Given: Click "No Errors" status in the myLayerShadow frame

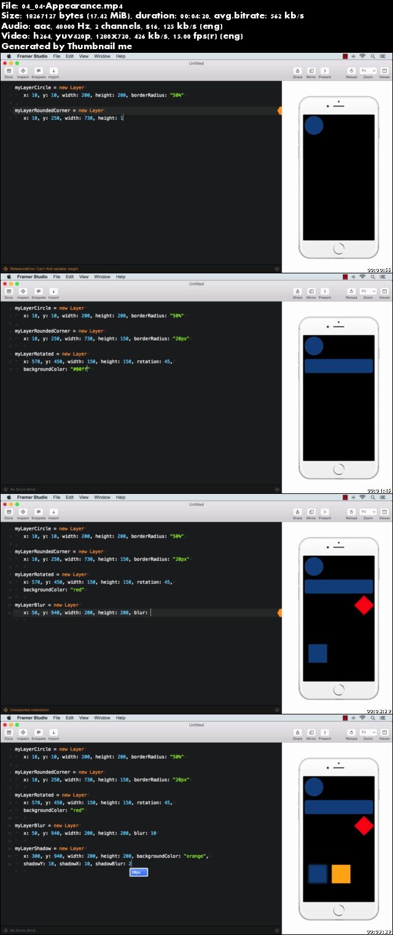Looking at the screenshot, I should (x=23, y=930).
